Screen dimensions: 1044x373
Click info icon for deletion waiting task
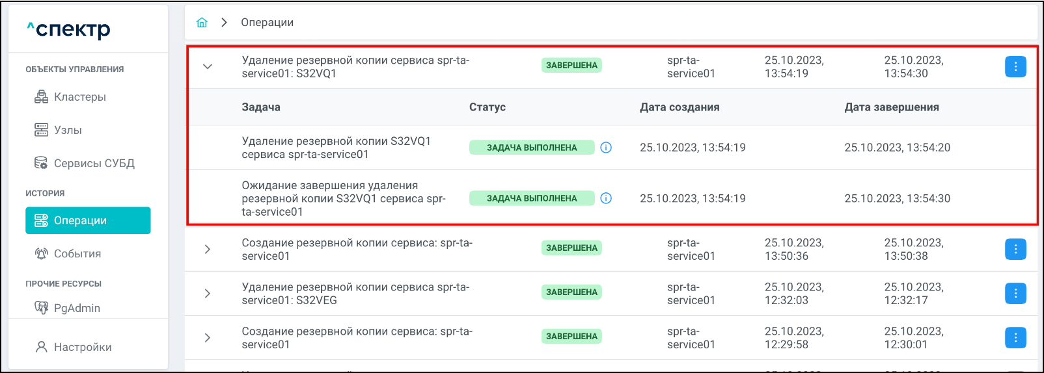click(x=606, y=198)
